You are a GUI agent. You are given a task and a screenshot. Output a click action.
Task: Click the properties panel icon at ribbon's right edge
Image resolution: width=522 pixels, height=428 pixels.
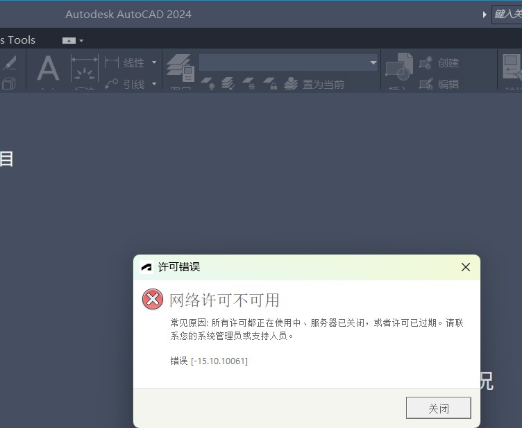pos(512,67)
